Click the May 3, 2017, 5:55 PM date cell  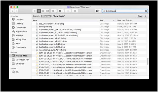(x=127, y=44)
